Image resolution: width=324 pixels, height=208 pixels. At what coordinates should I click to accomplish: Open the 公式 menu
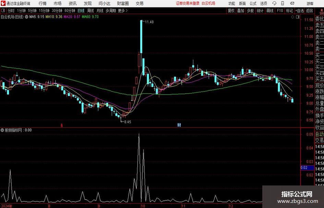[x=253, y=3]
